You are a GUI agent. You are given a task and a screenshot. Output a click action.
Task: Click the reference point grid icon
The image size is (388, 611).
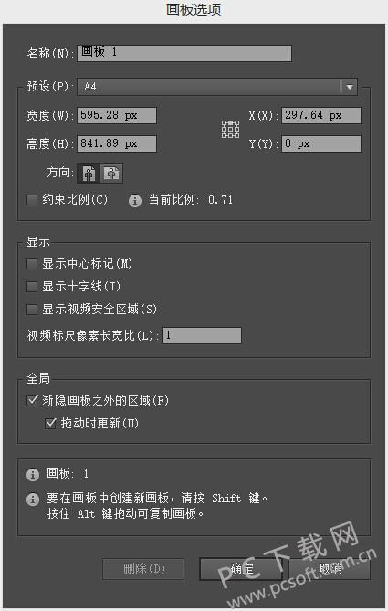tap(231, 129)
